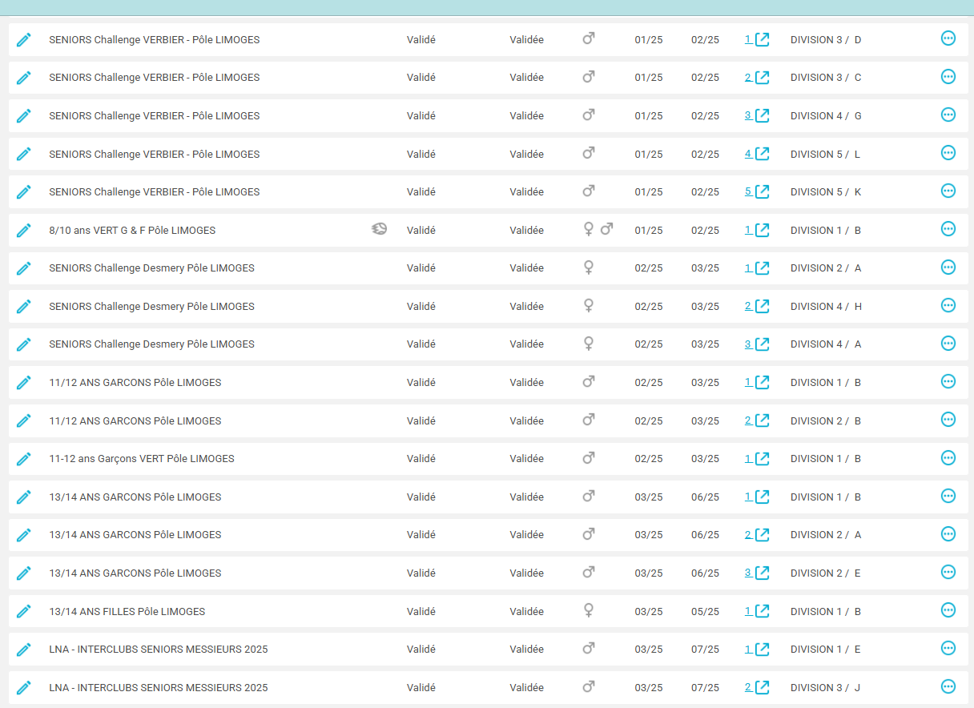Open team 3 link for Challenge Desmery
The height and width of the screenshot is (708, 974).
pos(756,344)
